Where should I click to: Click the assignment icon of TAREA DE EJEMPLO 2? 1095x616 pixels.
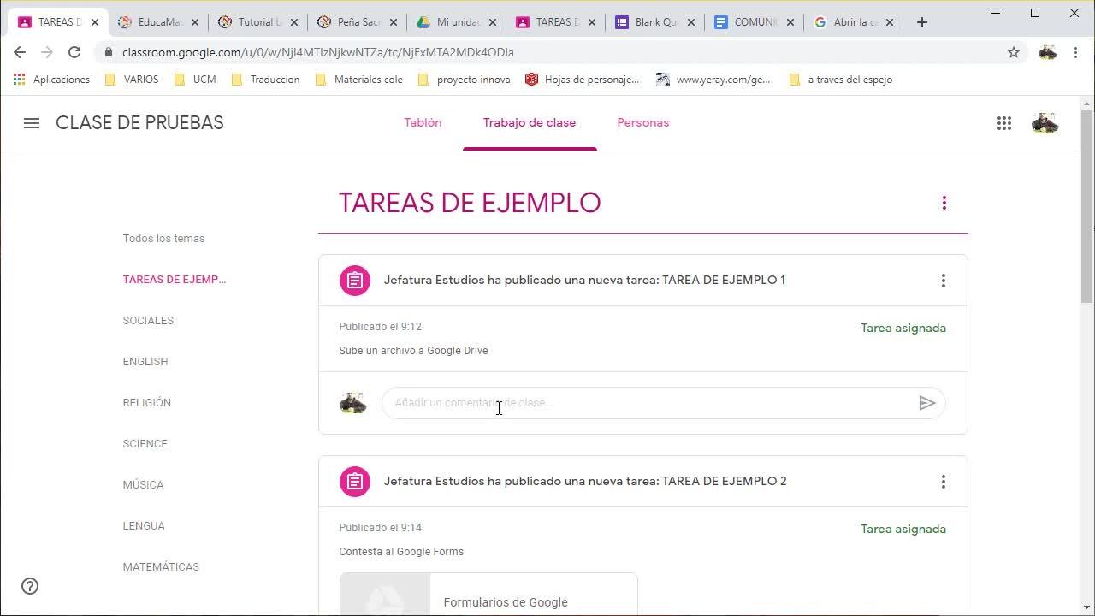coord(355,482)
